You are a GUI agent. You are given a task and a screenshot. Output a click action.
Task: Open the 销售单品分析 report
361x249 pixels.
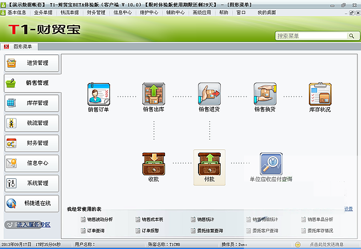(317, 220)
